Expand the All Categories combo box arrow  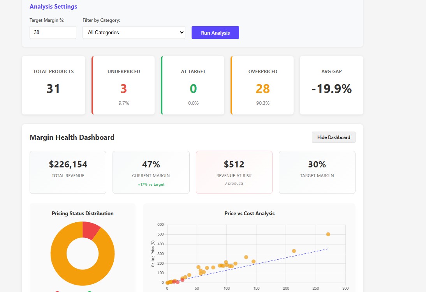point(182,32)
